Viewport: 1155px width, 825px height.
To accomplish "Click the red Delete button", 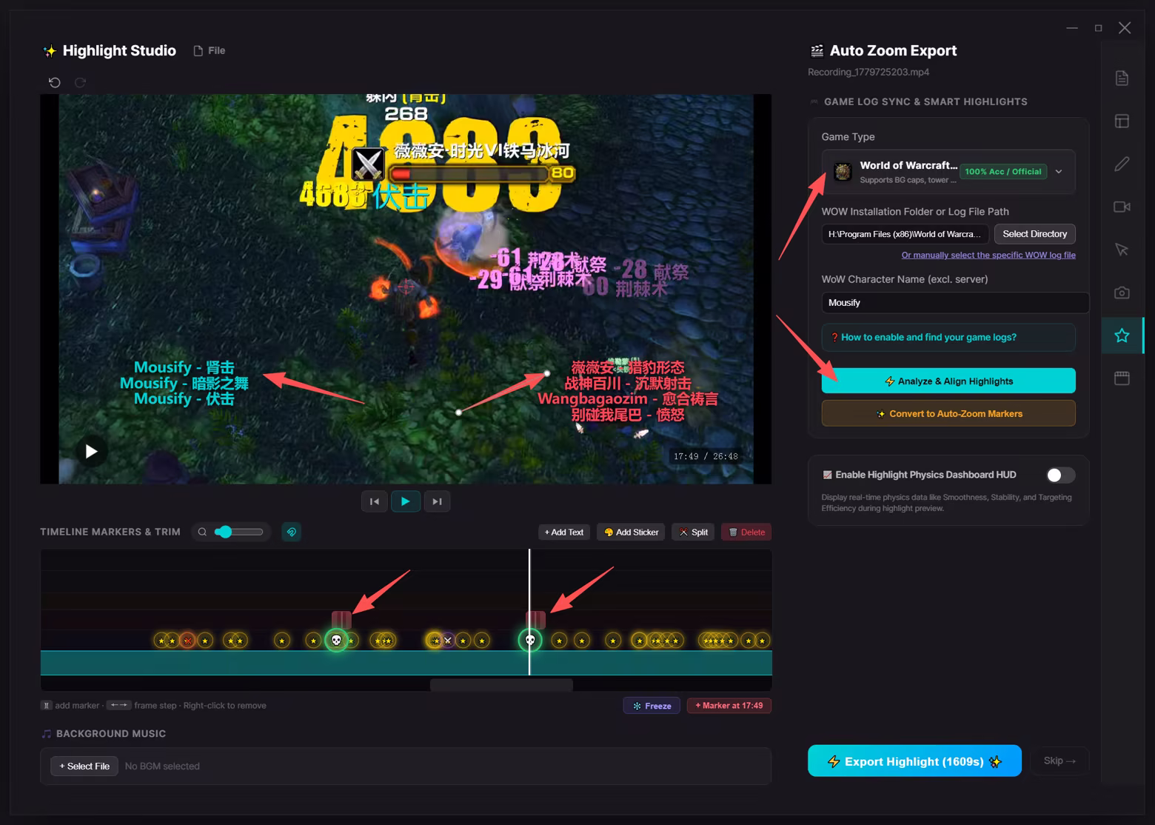I will pyautogui.click(x=746, y=532).
